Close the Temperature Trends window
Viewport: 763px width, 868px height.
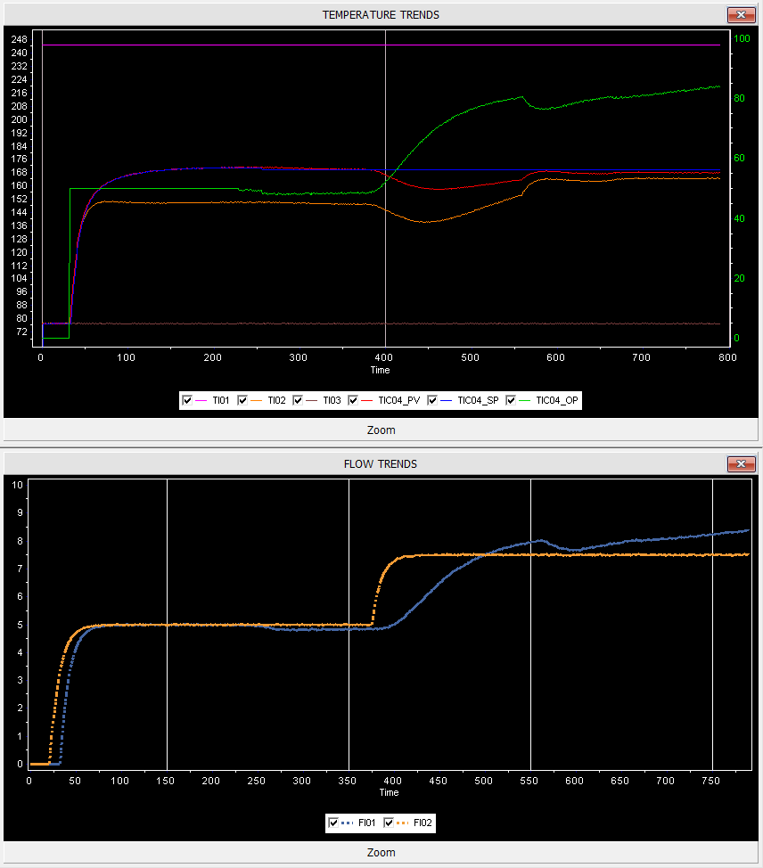741,15
